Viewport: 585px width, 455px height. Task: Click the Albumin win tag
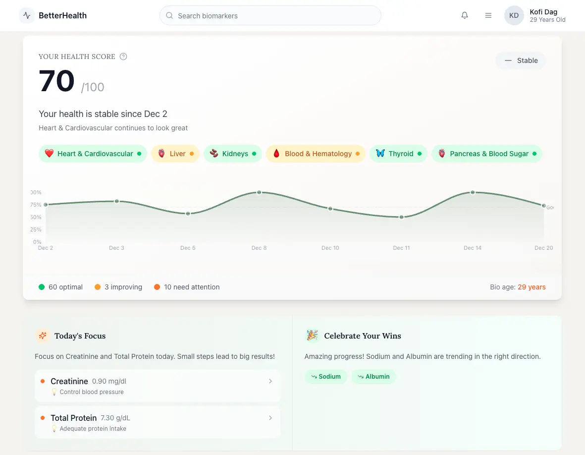click(x=373, y=377)
